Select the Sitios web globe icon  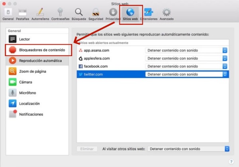click(x=130, y=12)
